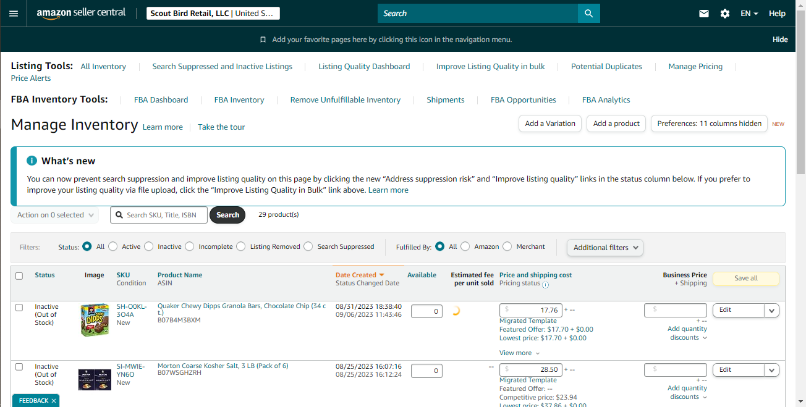This screenshot has height=407, width=806.
Task: Click the Amazon Seller Central logo
Action: [81, 13]
